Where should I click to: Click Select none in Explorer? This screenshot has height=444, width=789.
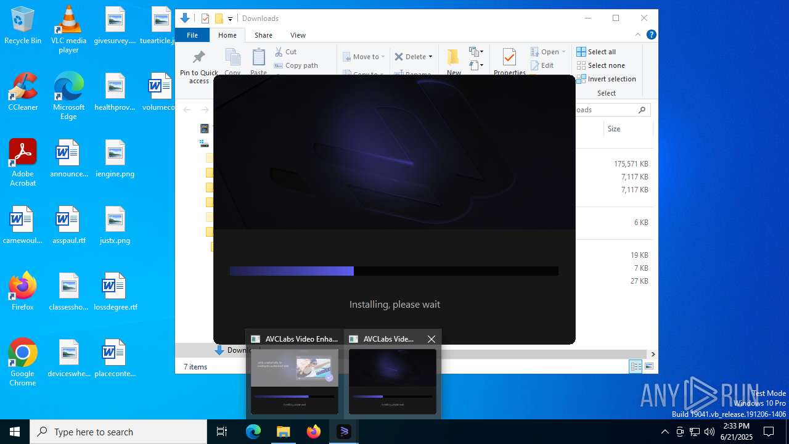[x=600, y=65]
